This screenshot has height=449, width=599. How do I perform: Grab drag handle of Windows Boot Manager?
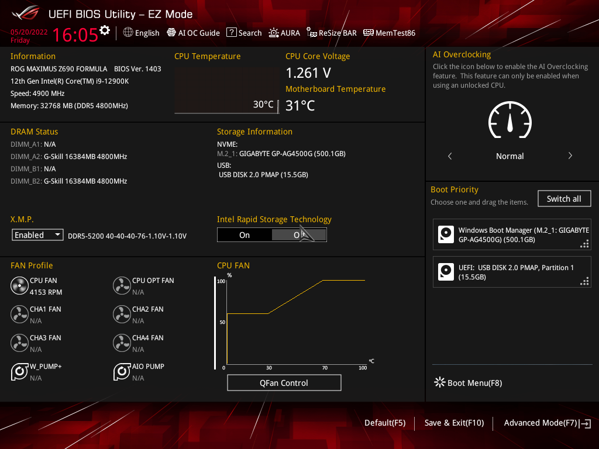point(584,244)
